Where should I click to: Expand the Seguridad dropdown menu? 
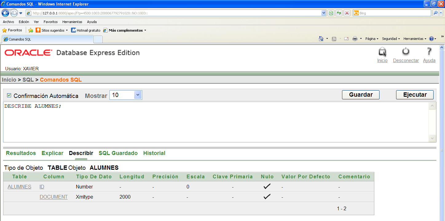pyautogui.click(x=391, y=39)
